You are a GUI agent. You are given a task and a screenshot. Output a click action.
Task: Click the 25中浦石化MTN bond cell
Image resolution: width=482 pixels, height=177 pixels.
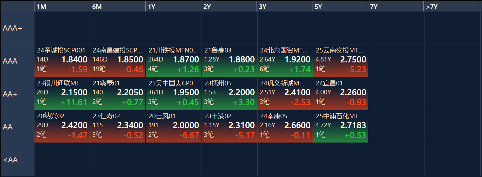point(341,127)
